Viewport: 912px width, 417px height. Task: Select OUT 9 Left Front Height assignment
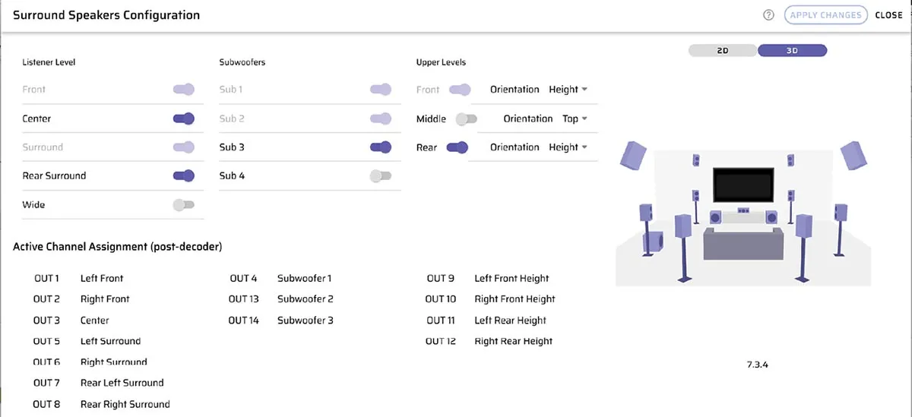[488, 279]
